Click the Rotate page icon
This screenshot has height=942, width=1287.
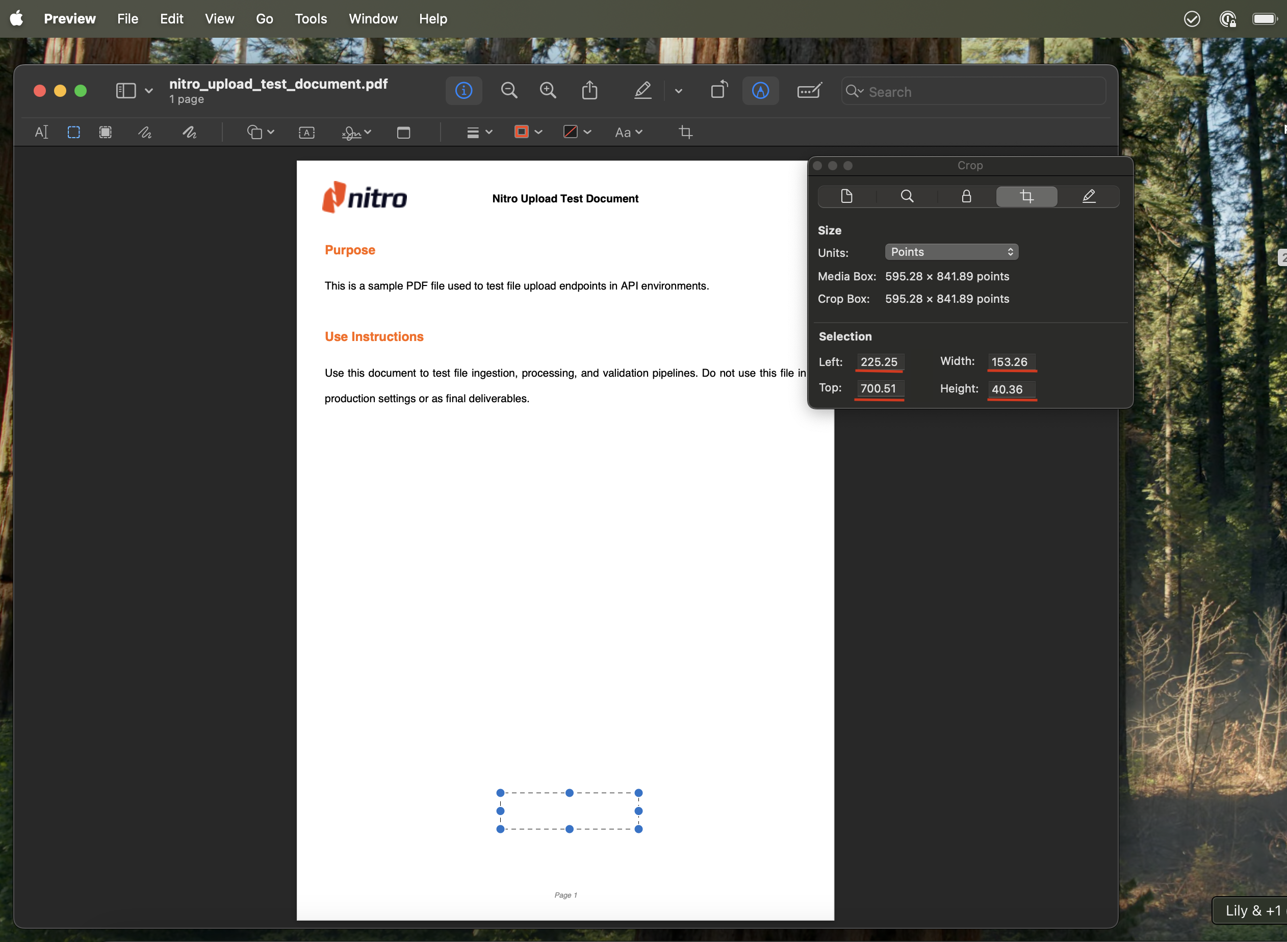click(719, 91)
